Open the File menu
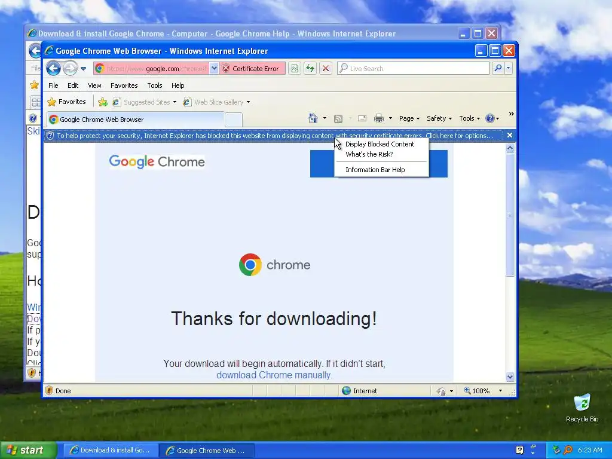 tap(53, 85)
